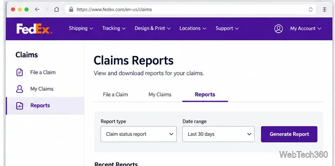This screenshot has width=335, height=166.
Task: Click the Date range label
Action: pos(195,121)
